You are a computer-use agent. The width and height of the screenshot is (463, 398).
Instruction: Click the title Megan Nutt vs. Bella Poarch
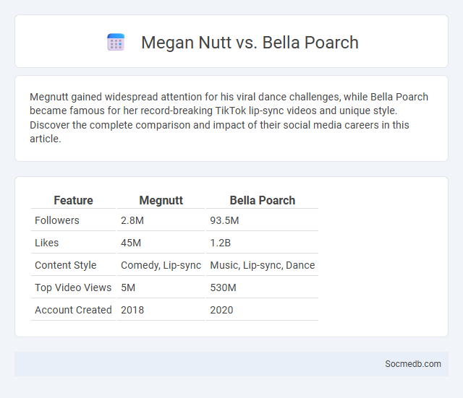(250, 43)
